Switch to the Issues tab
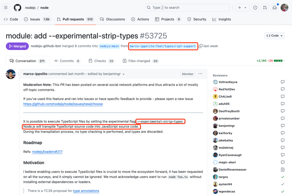 [37, 19]
